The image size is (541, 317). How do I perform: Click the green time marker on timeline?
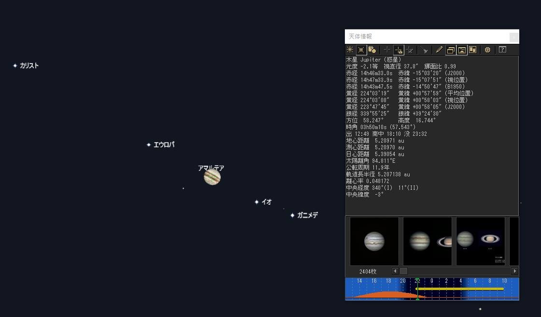pyautogui.click(x=417, y=289)
